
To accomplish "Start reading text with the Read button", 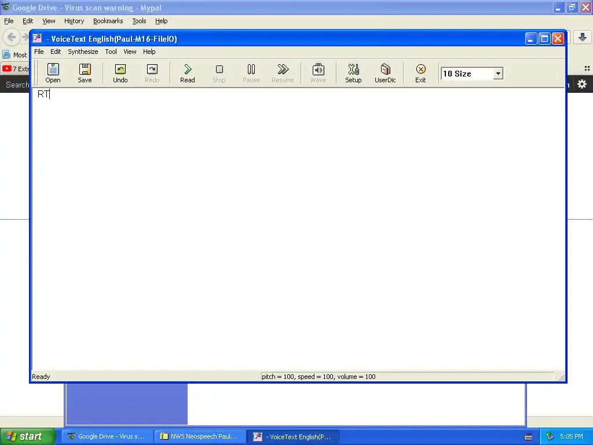I will point(188,73).
